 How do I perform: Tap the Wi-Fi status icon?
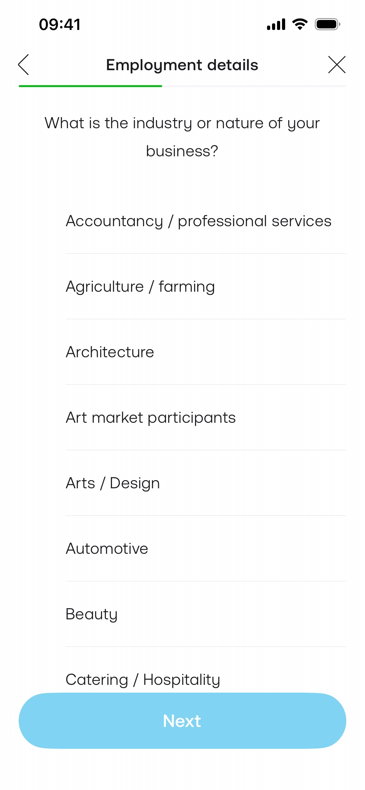[300, 24]
